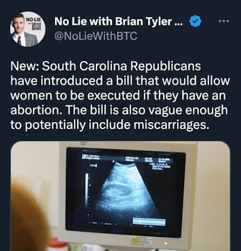This screenshot has width=241, height=251.
Task: Click the blue verified checkmark badge
Action: tap(195, 21)
